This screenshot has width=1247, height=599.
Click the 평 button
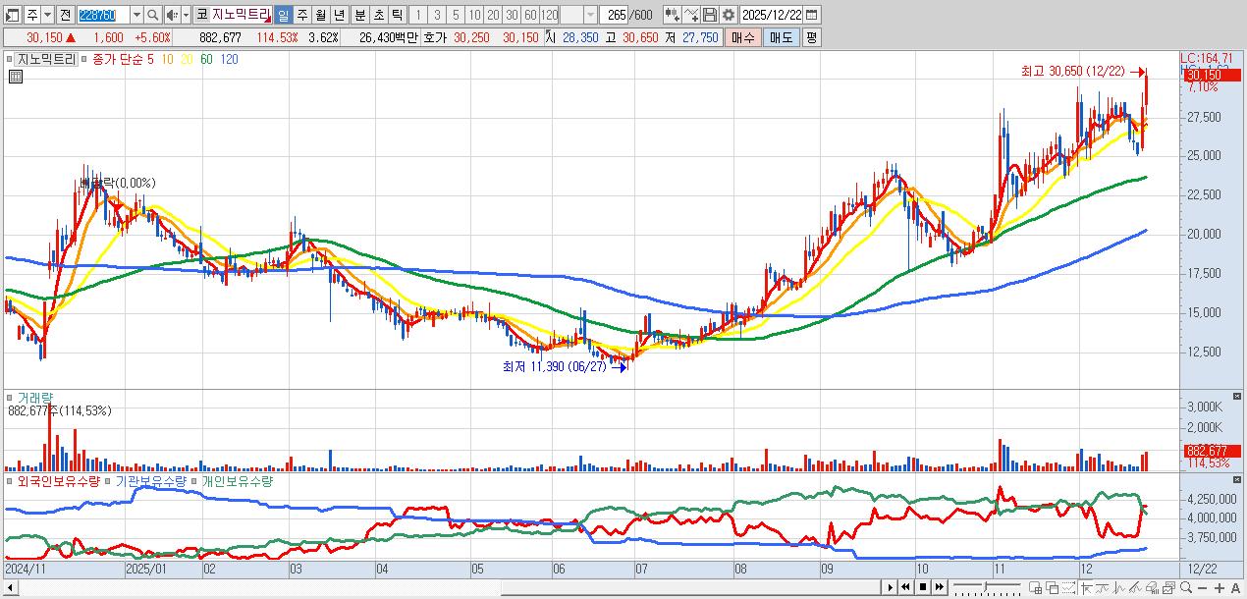tap(811, 37)
